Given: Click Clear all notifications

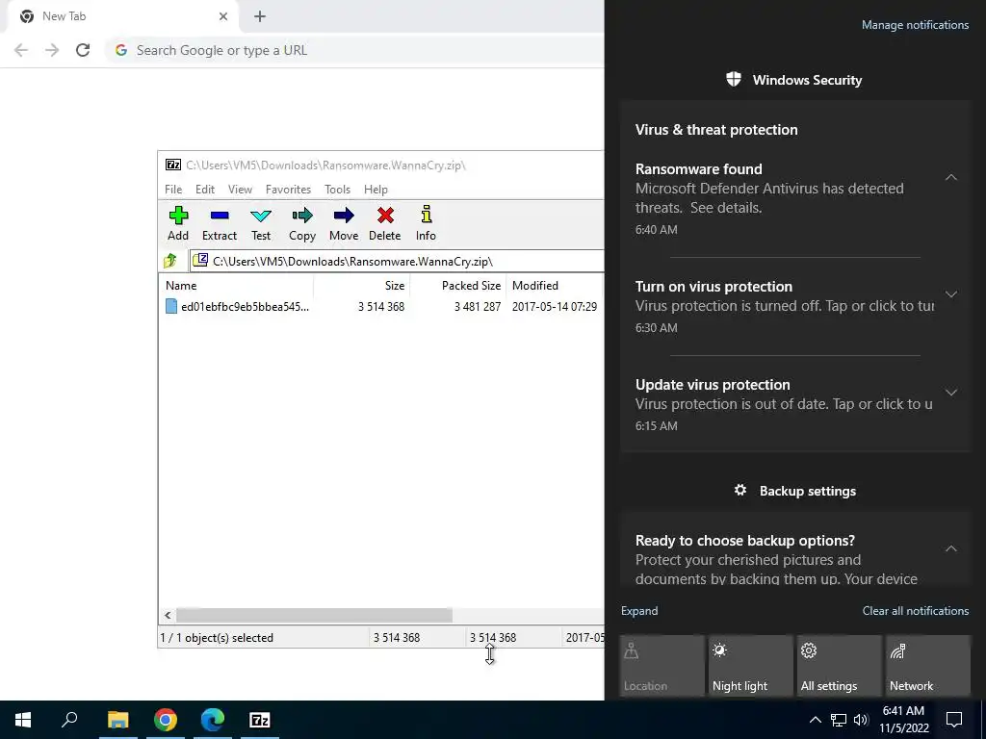Looking at the screenshot, I should [x=916, y=611].
